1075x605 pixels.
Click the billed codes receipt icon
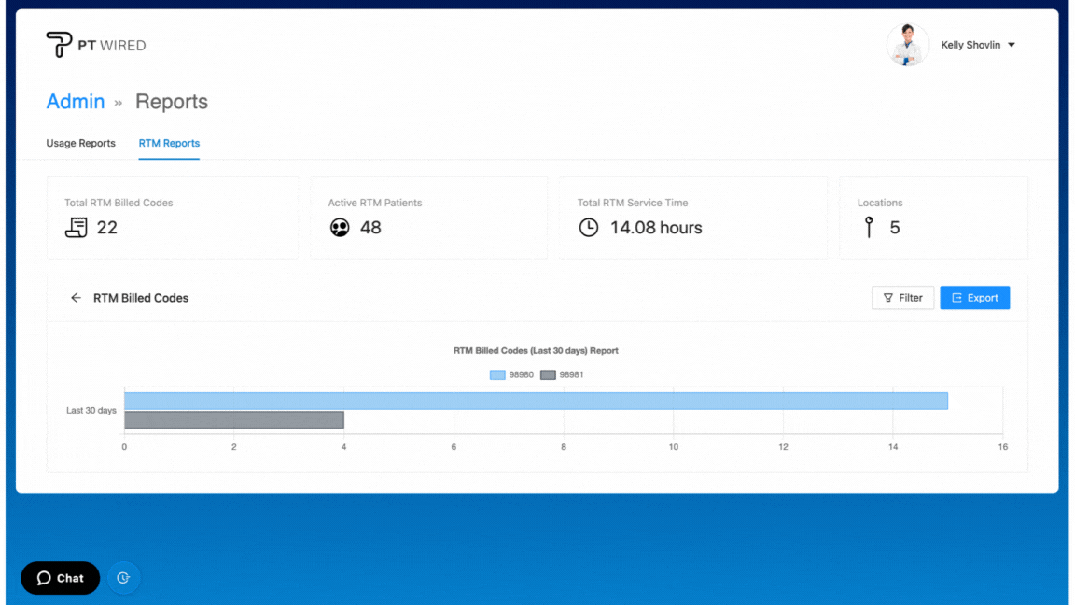(76, 227)
